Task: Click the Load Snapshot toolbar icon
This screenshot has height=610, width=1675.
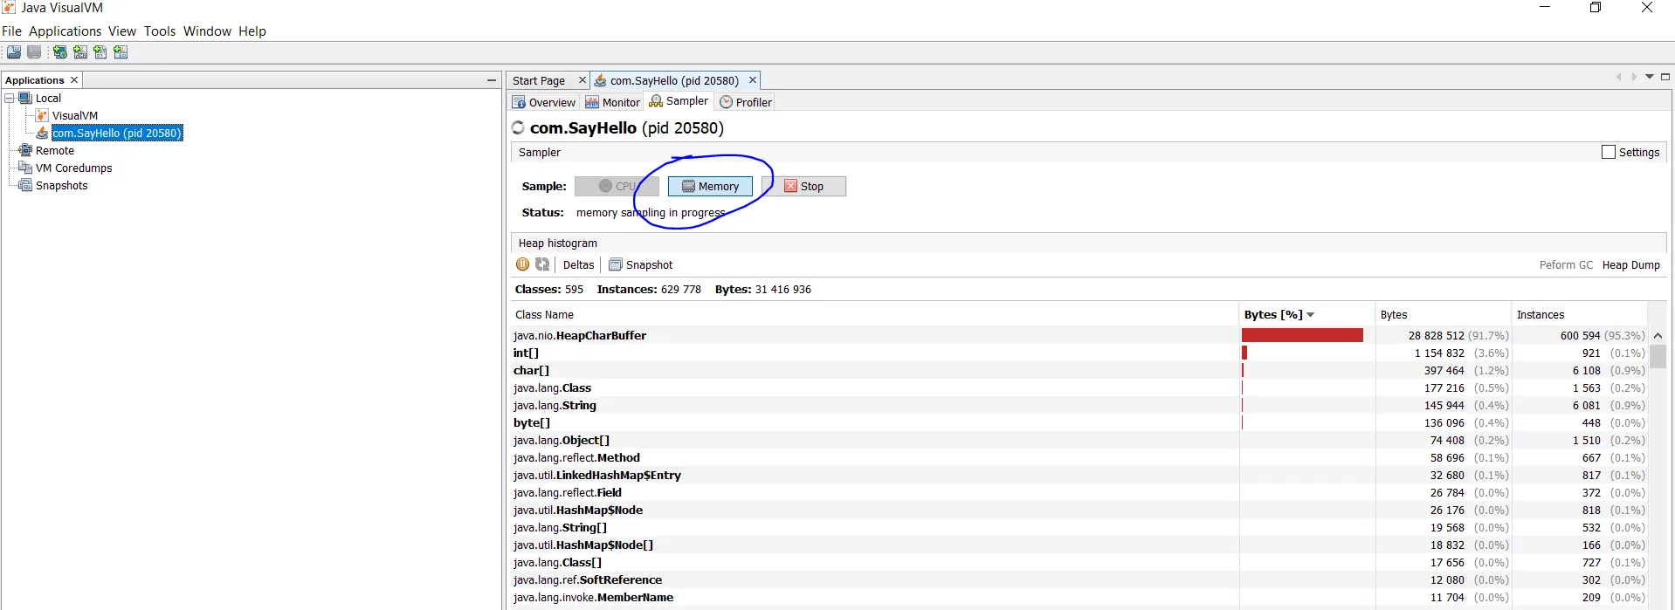Action: [14, 52]
